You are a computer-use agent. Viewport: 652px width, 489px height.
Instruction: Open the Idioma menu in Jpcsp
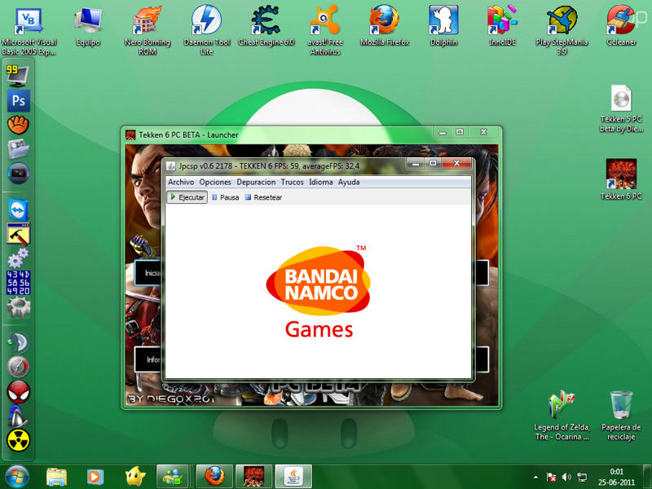click(x=320, y=182)
